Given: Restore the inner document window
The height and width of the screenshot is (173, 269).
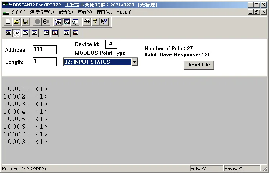Looking at the screenshot, I should click(x=257, y=12).
